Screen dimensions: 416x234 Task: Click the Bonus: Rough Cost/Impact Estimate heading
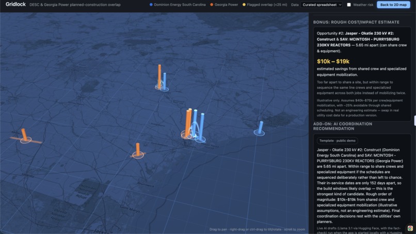pyautogui.click(x=356, y=22)
